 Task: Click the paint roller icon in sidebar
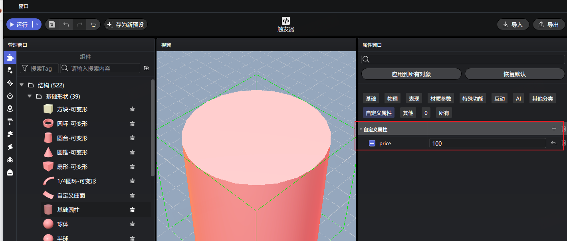pos(10,121)
